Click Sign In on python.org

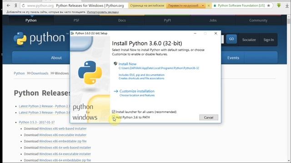coord(269,40)
